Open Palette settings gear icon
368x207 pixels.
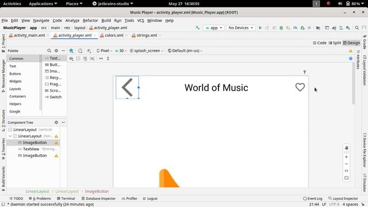point(56,51)
